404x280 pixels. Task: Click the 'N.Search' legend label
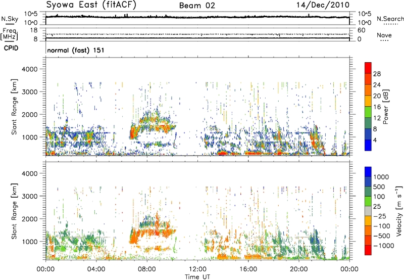point(390,19)
